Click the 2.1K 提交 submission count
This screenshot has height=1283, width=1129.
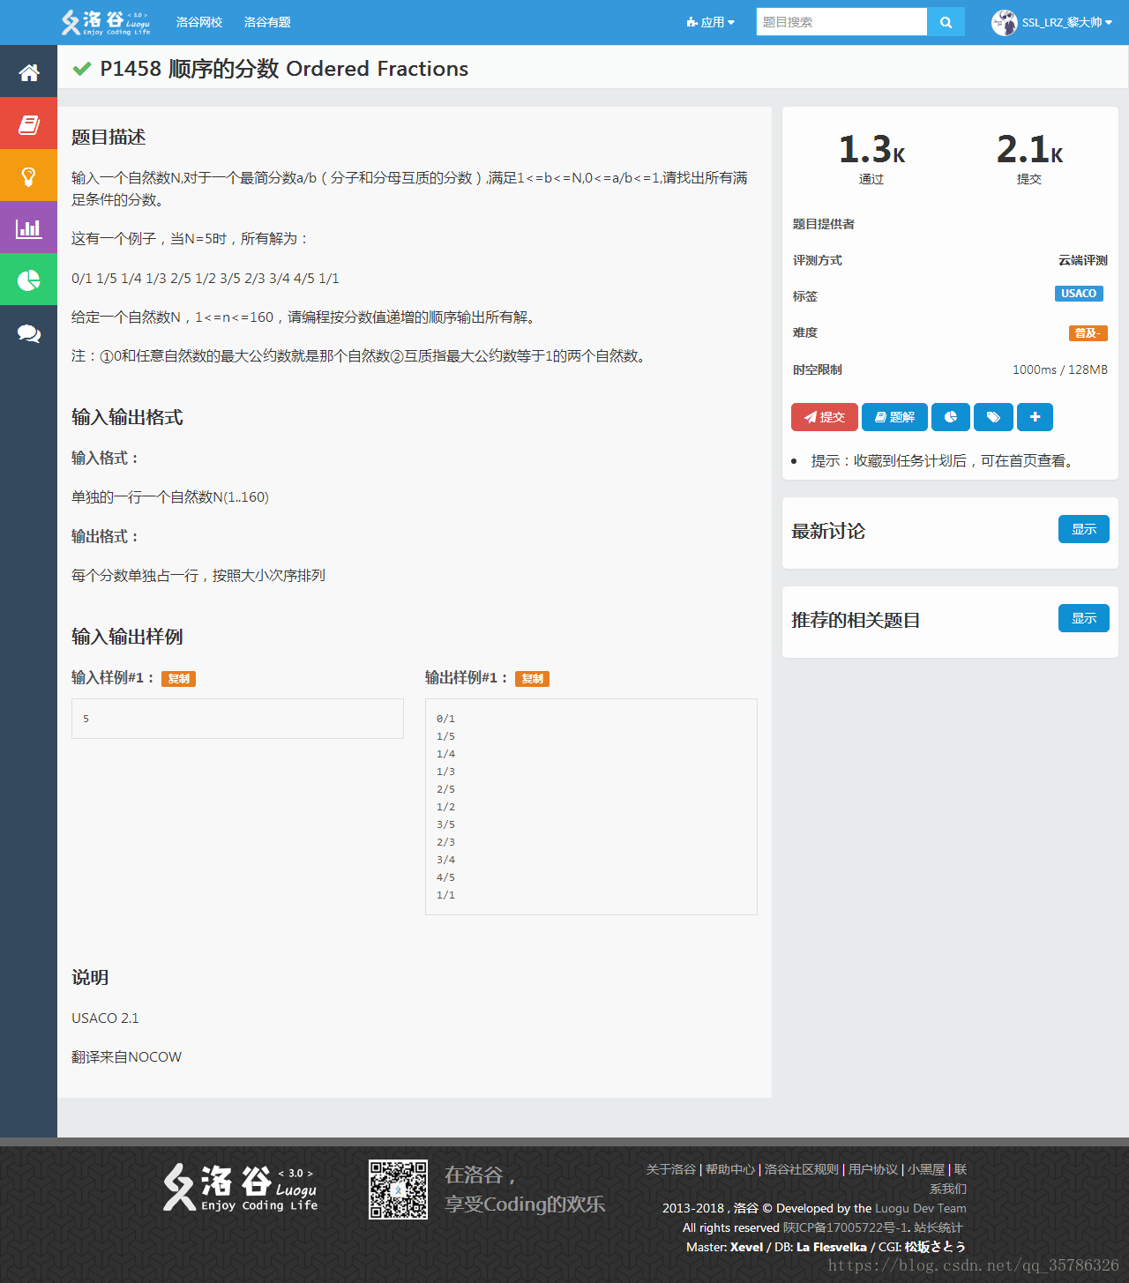(x=1029, y=158)
